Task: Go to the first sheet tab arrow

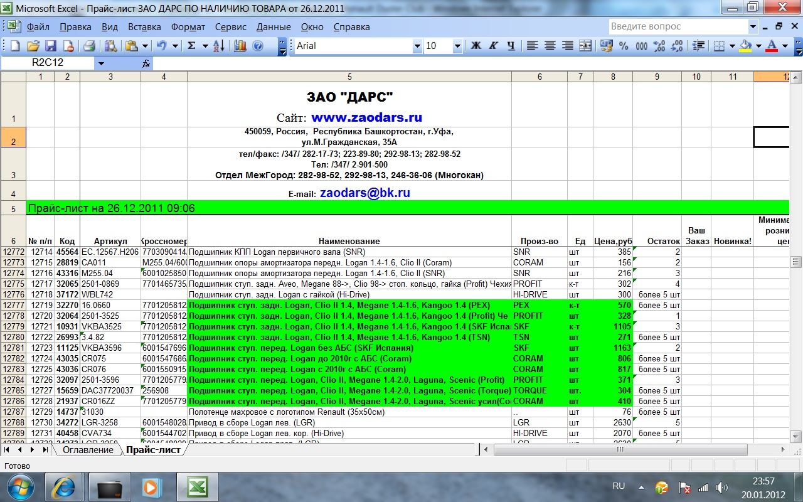Action: click(x=7, y=450)
